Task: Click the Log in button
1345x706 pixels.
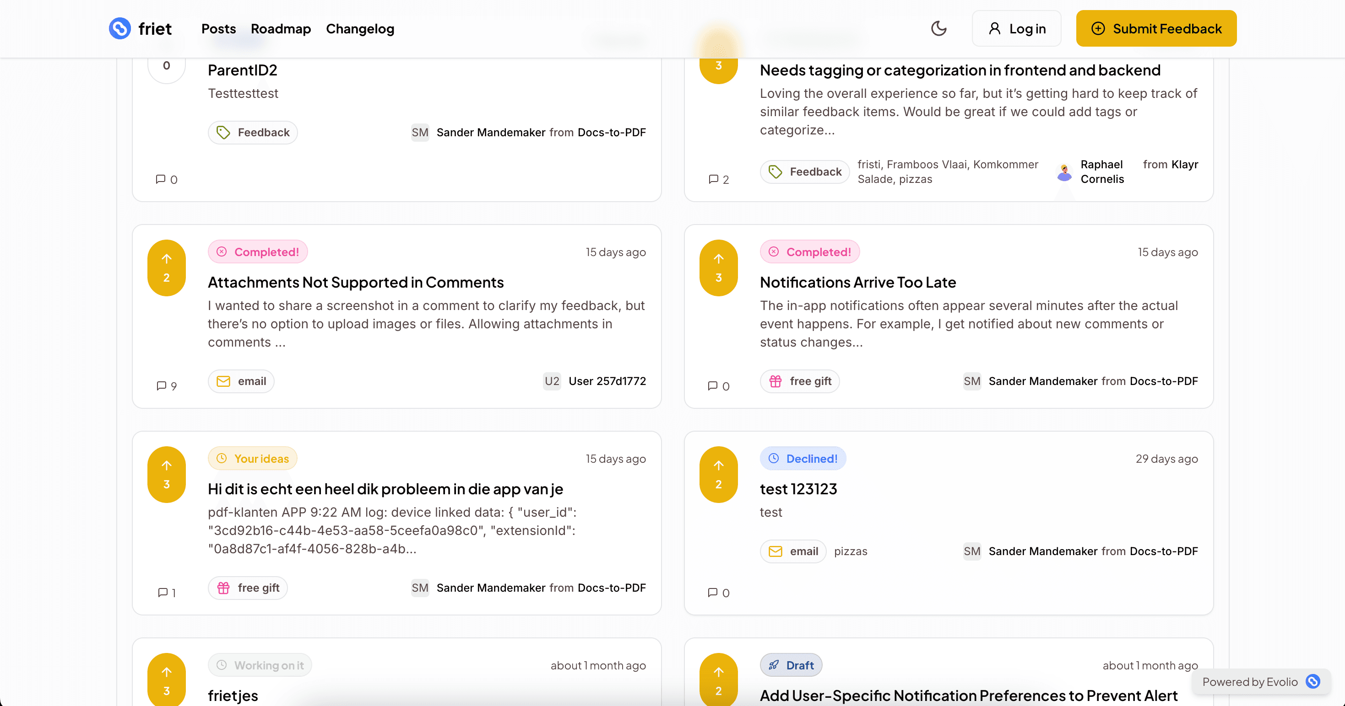Action: [1016, 28]
